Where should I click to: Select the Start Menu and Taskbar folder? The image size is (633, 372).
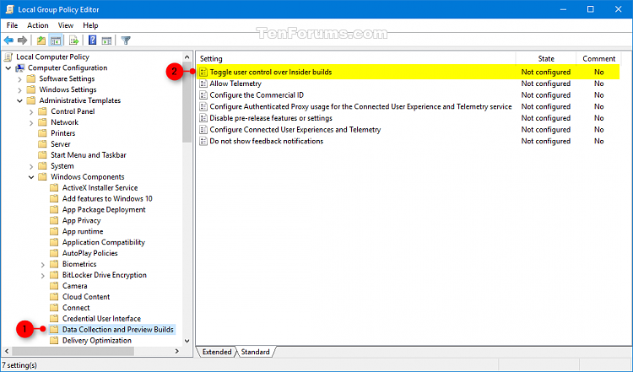click(x=89, y=155)
